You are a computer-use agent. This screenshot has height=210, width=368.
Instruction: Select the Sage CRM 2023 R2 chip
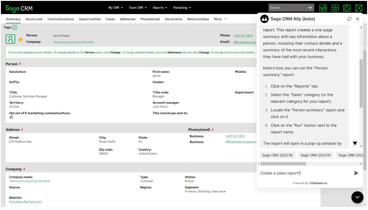[x=277, y=155]
